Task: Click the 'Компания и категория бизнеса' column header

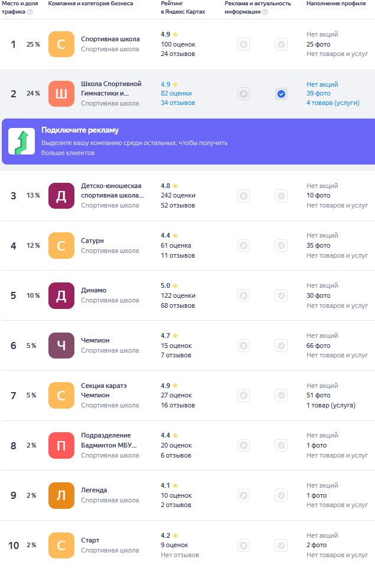Action: [x=90, y=4]
